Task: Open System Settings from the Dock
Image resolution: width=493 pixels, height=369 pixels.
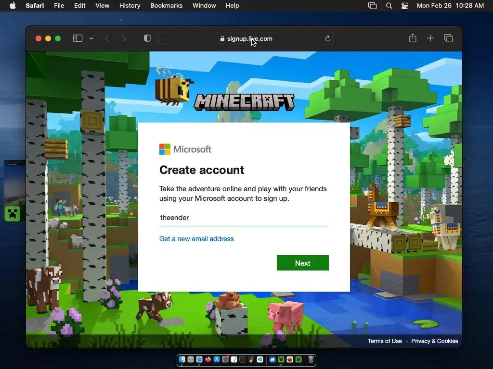Action: tap(225, 359)
